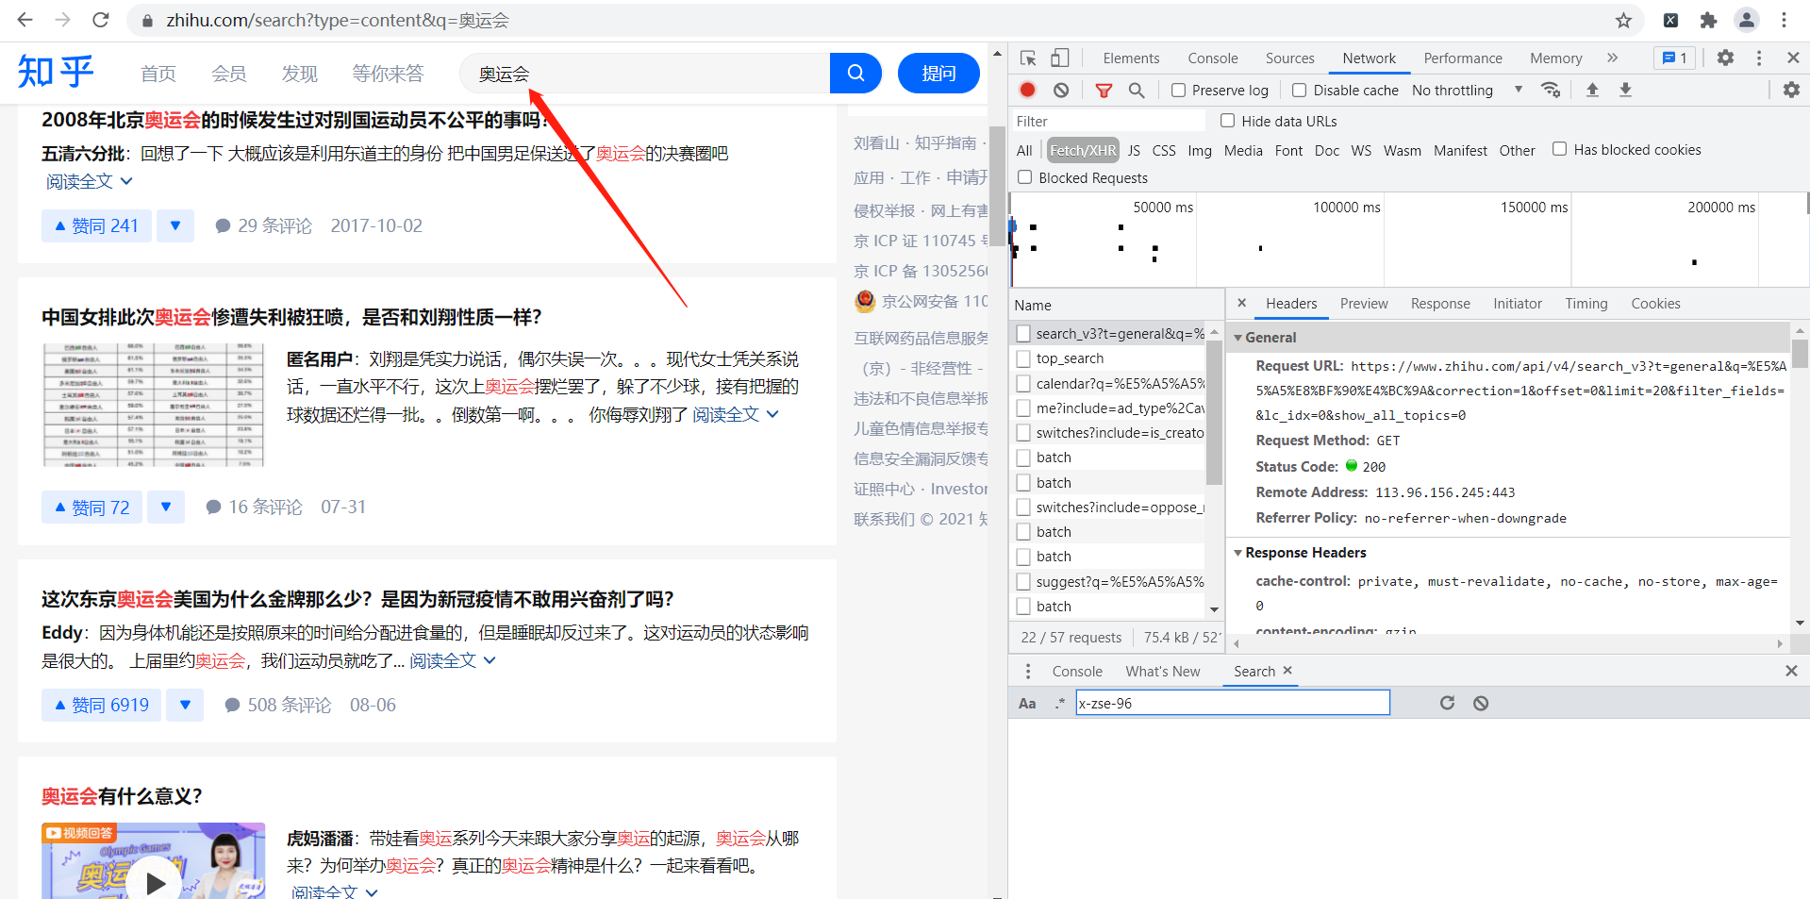Open DevTools settings gear in top bar
This screenshot has height=899, width=1810.
point(1725,58)
